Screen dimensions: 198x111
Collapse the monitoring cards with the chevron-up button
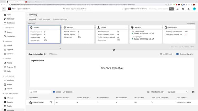coord(114,50)
